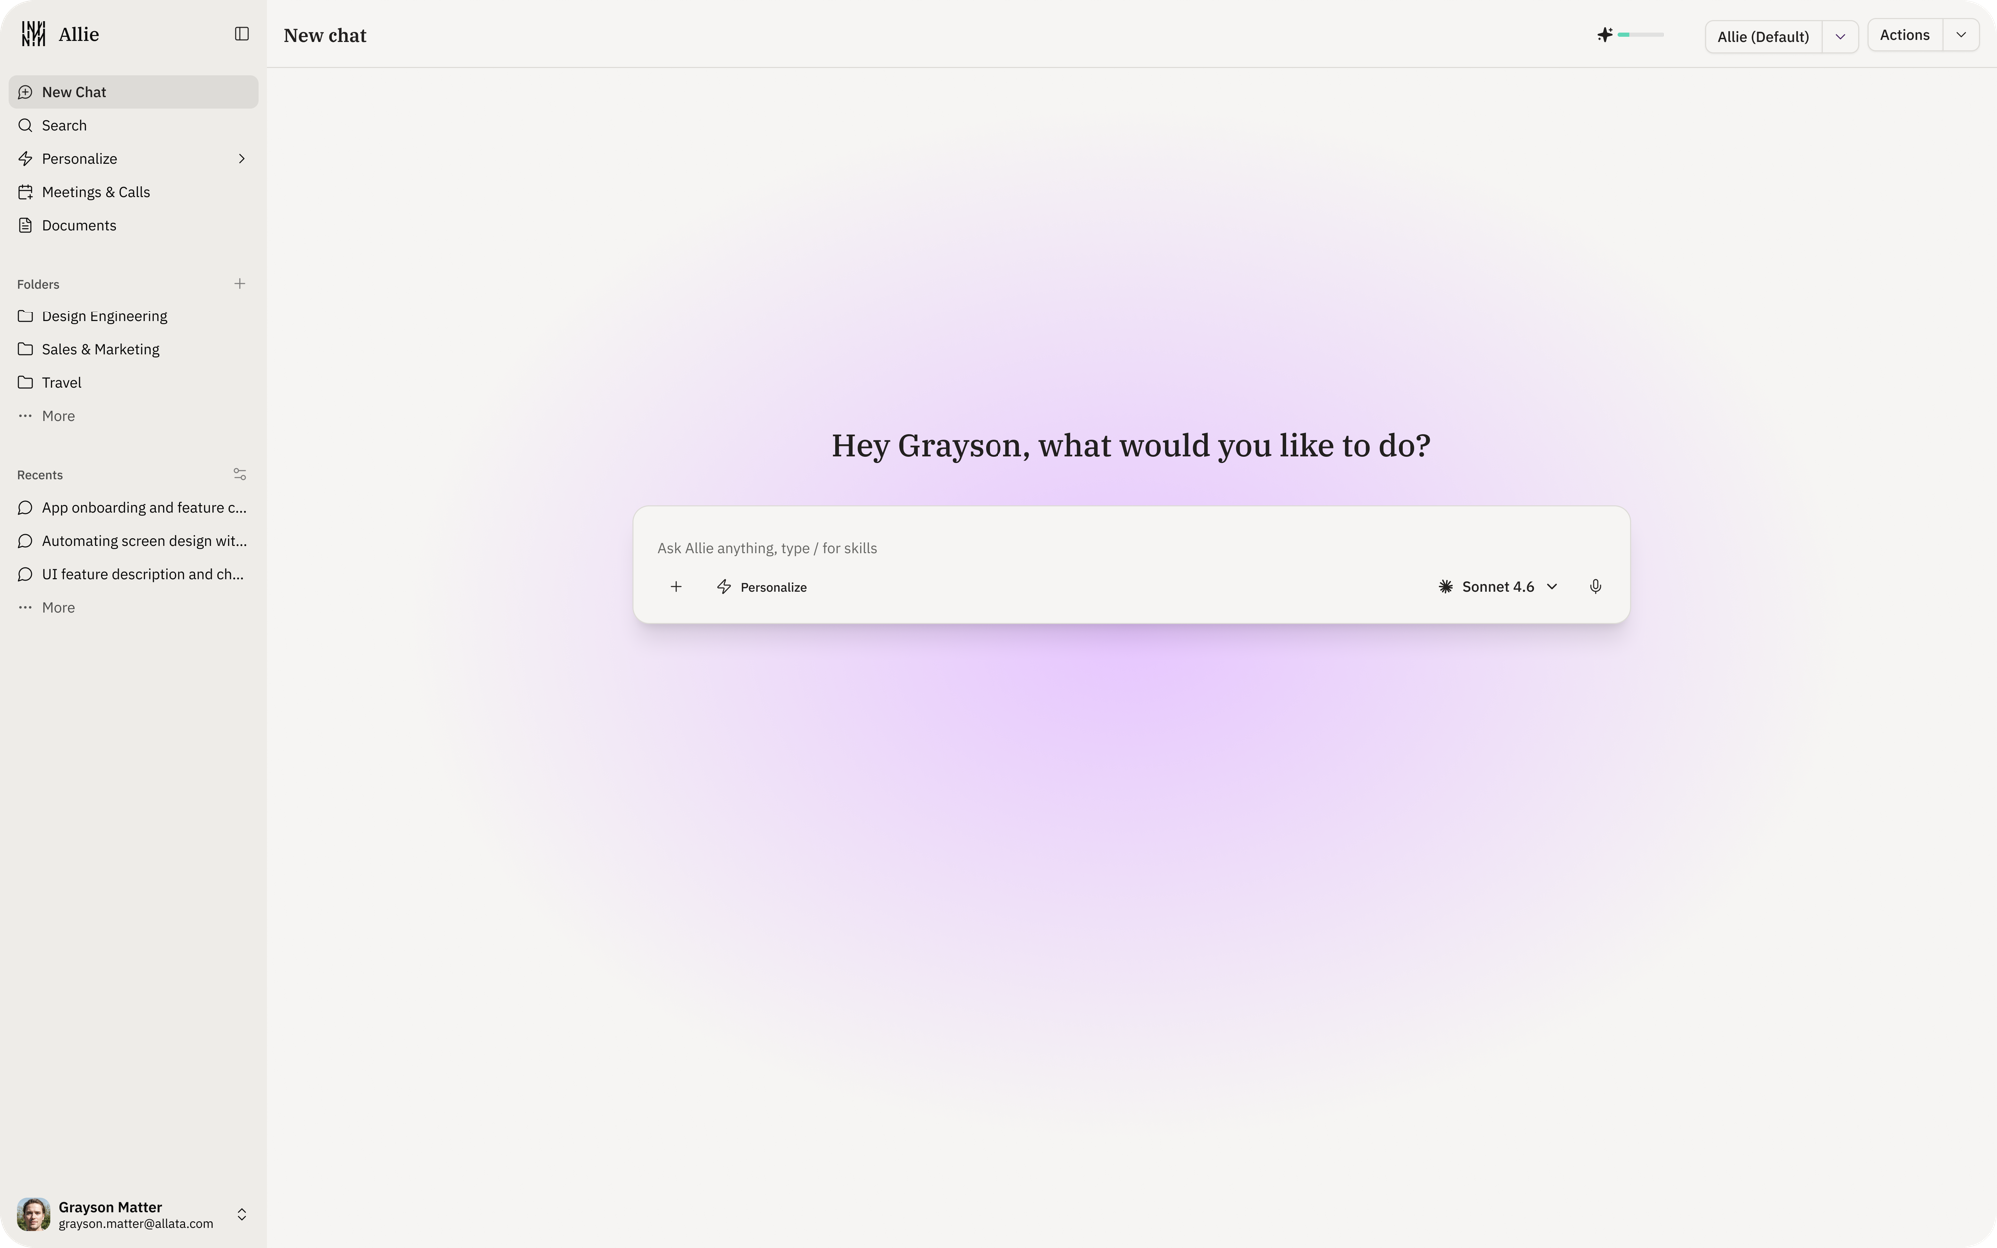Viewport: 1997px width, 1248px height.
Task: Click the Folders section label
Action: coord(38,284)
